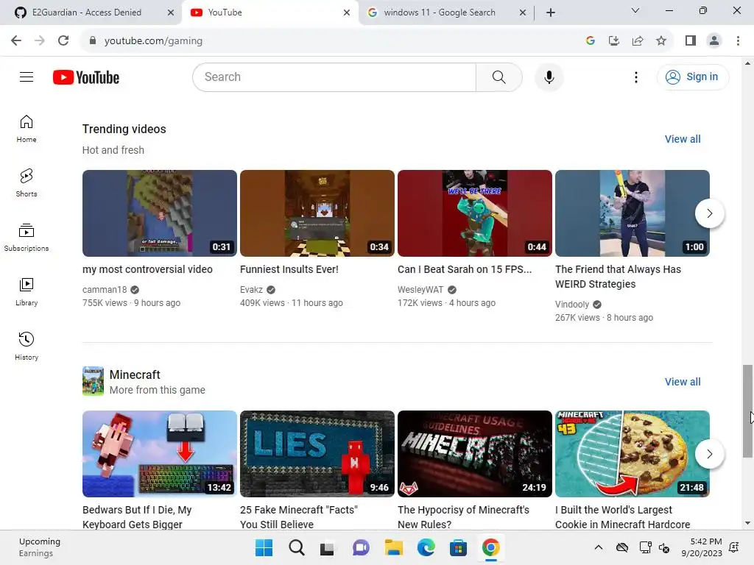754x565 pixels.
Task: Open Windows Start menu
Action: pyautogui.click(x=264, y=547)
